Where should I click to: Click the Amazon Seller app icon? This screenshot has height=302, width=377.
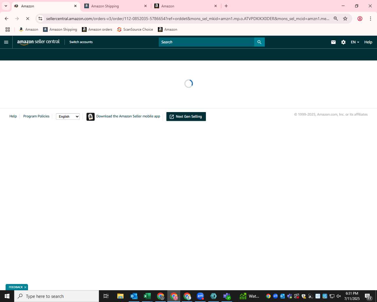click(x=90, y=117)
